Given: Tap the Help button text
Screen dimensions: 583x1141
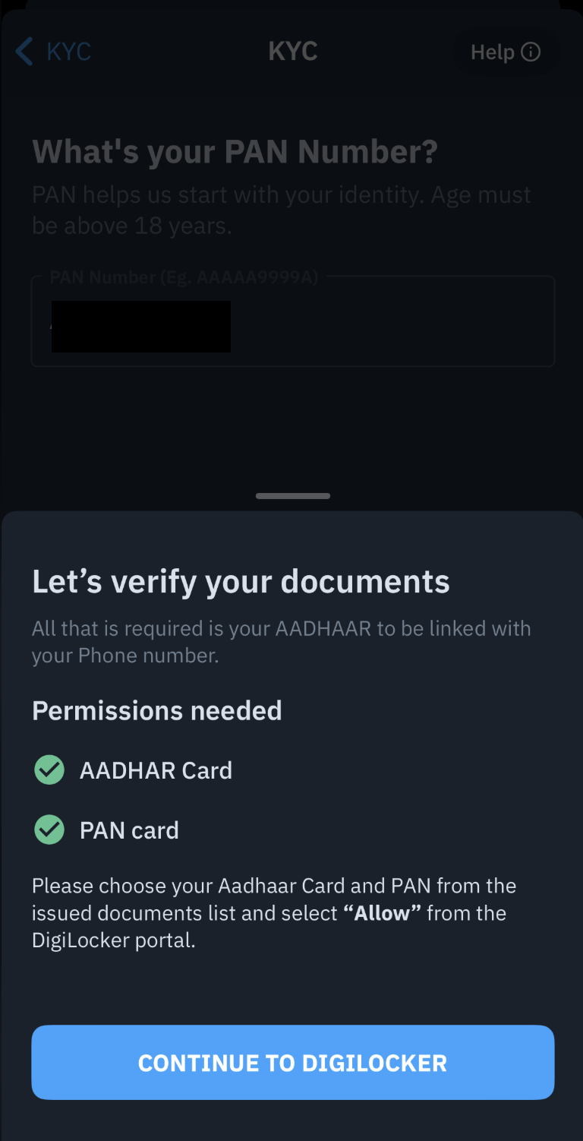Looking at the screenshot, I should pyautogui.click(x=493, y=52).
